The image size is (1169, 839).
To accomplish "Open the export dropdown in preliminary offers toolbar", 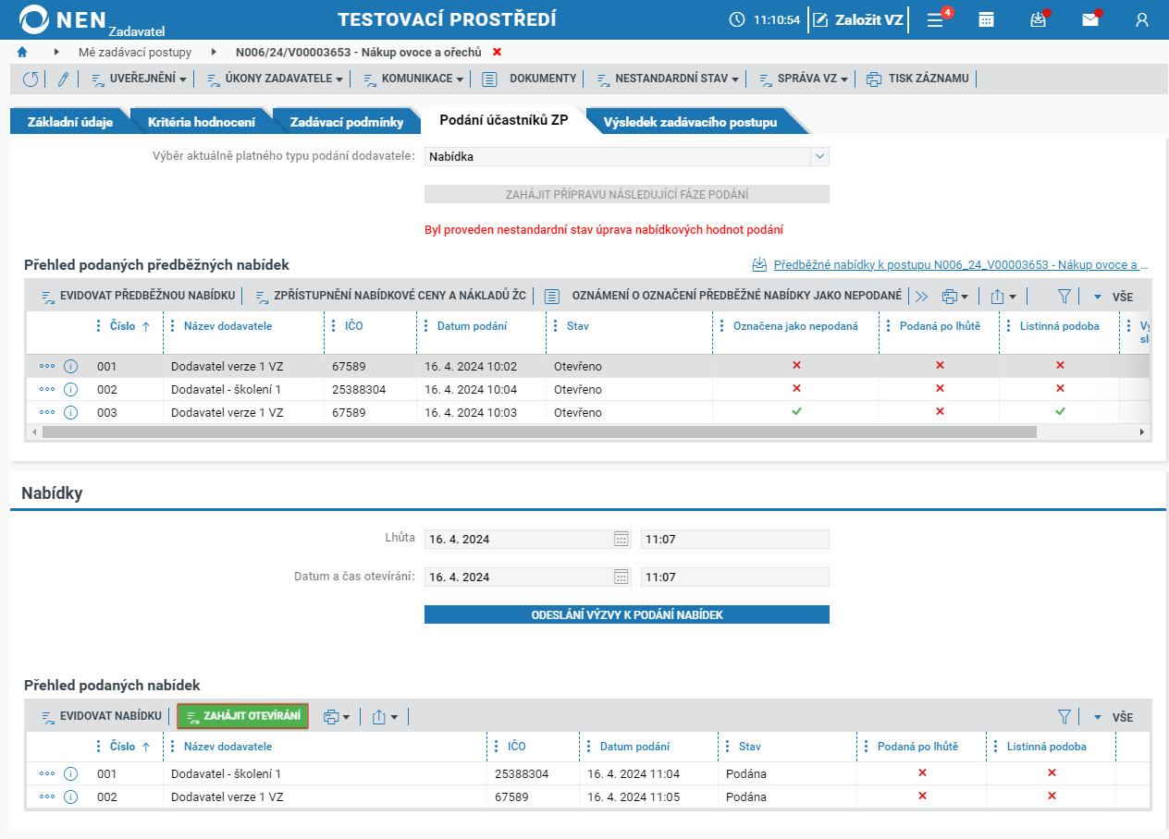I will pos(1003,298).
